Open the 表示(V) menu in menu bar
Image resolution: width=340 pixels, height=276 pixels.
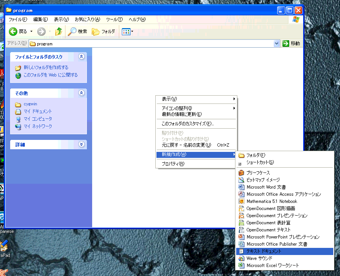pos(61,19)
